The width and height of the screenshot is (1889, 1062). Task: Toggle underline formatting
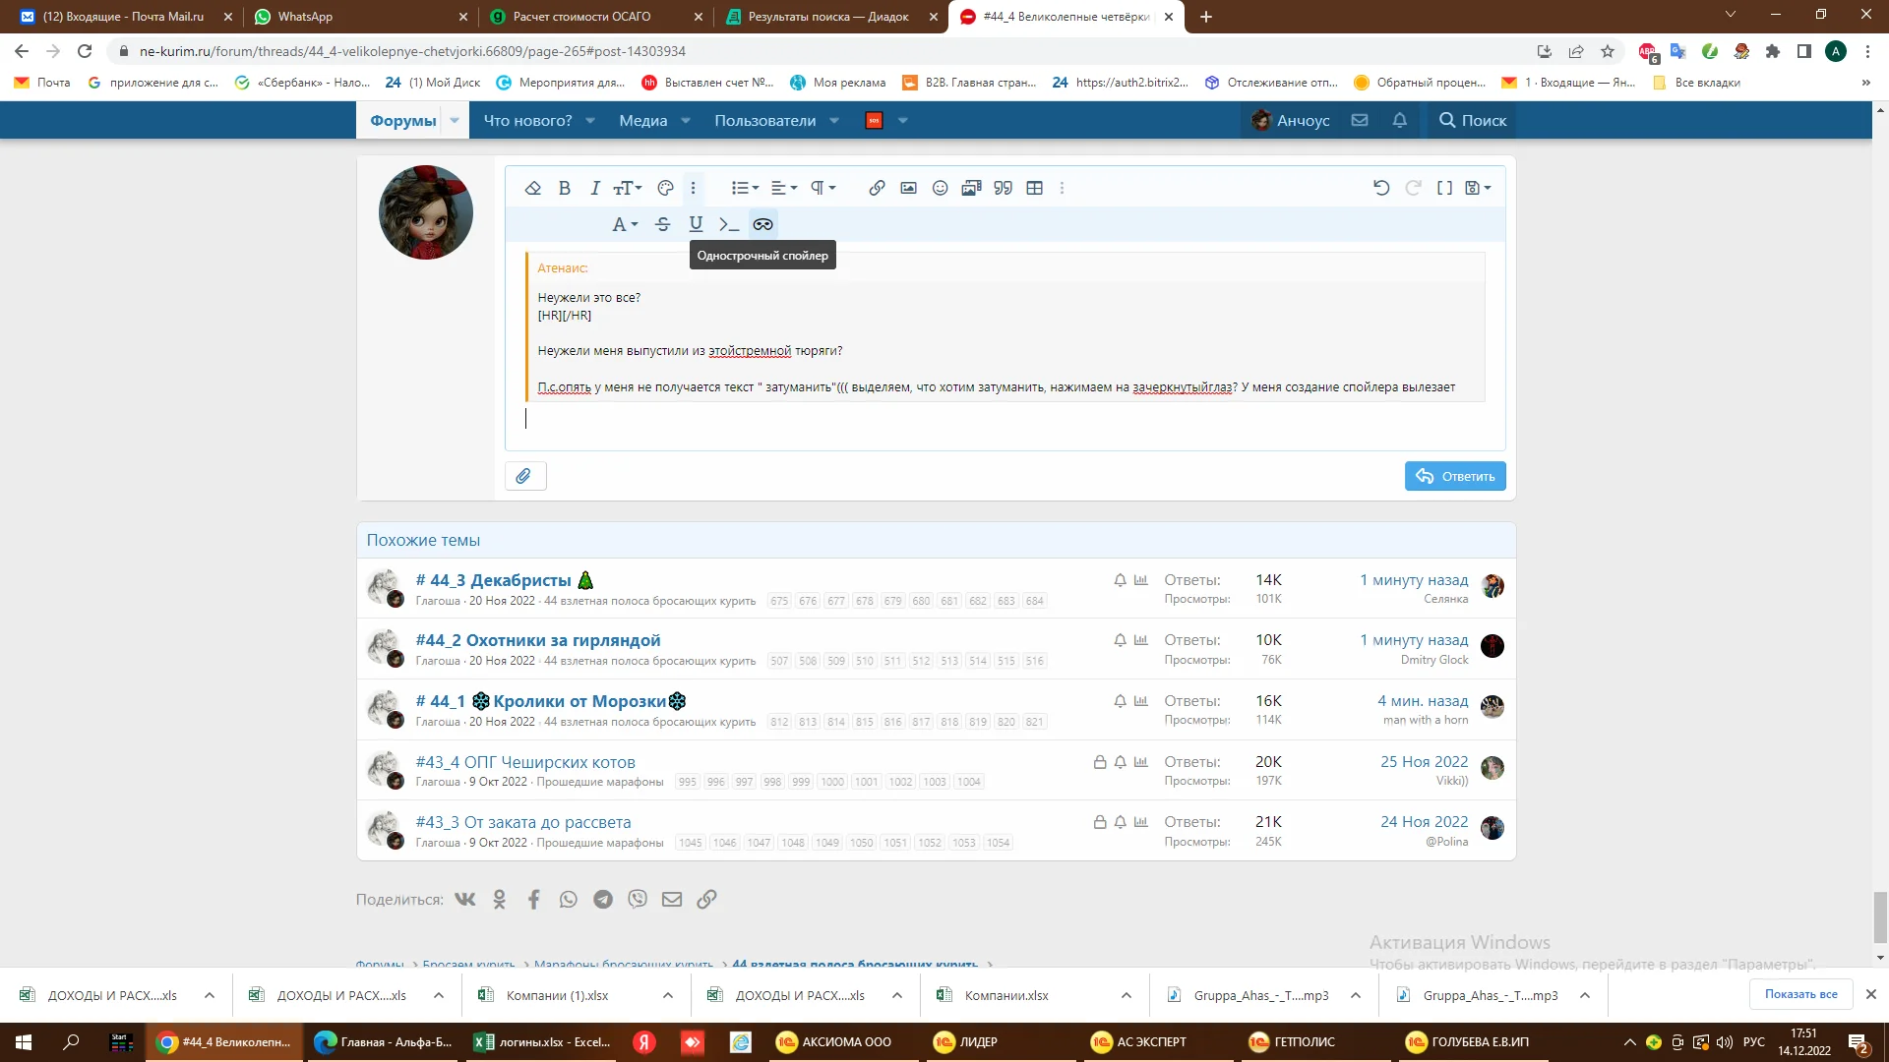pyautogui.click(x=696, y=224)
